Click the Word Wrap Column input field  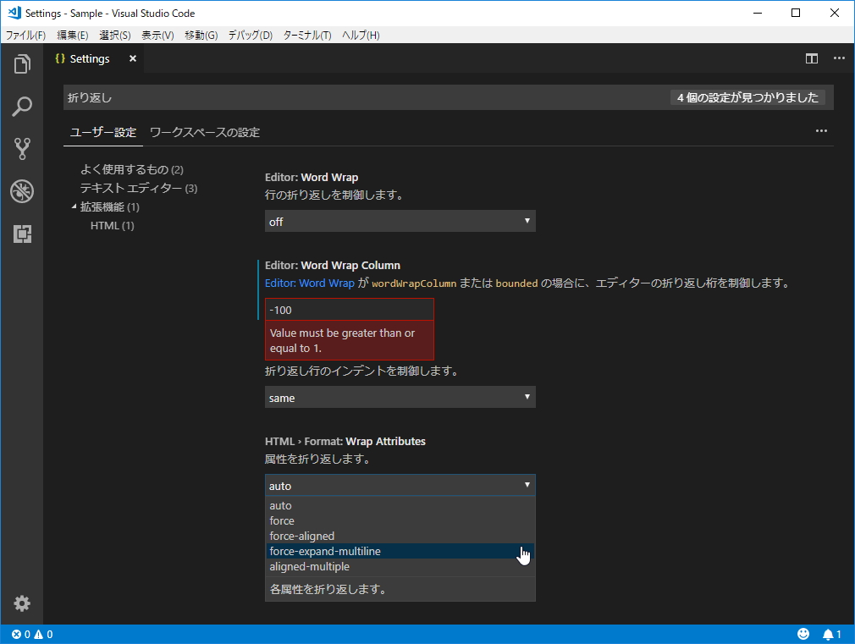350,310
